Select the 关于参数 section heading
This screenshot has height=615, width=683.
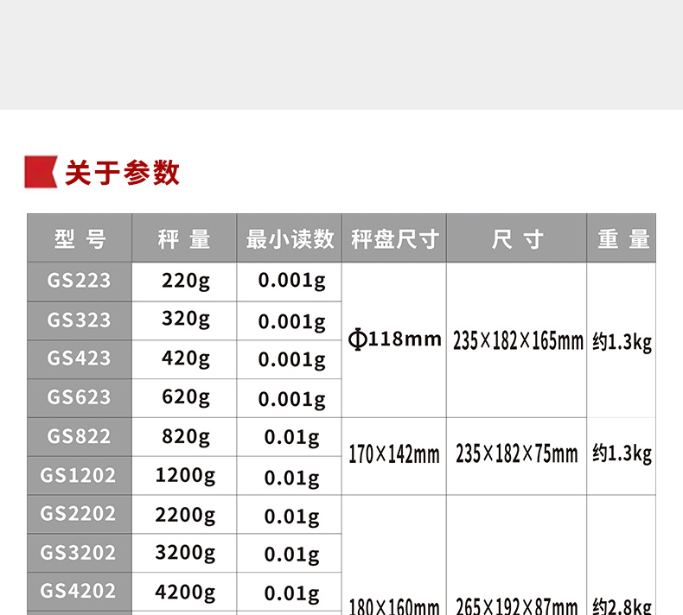point(122,173)
